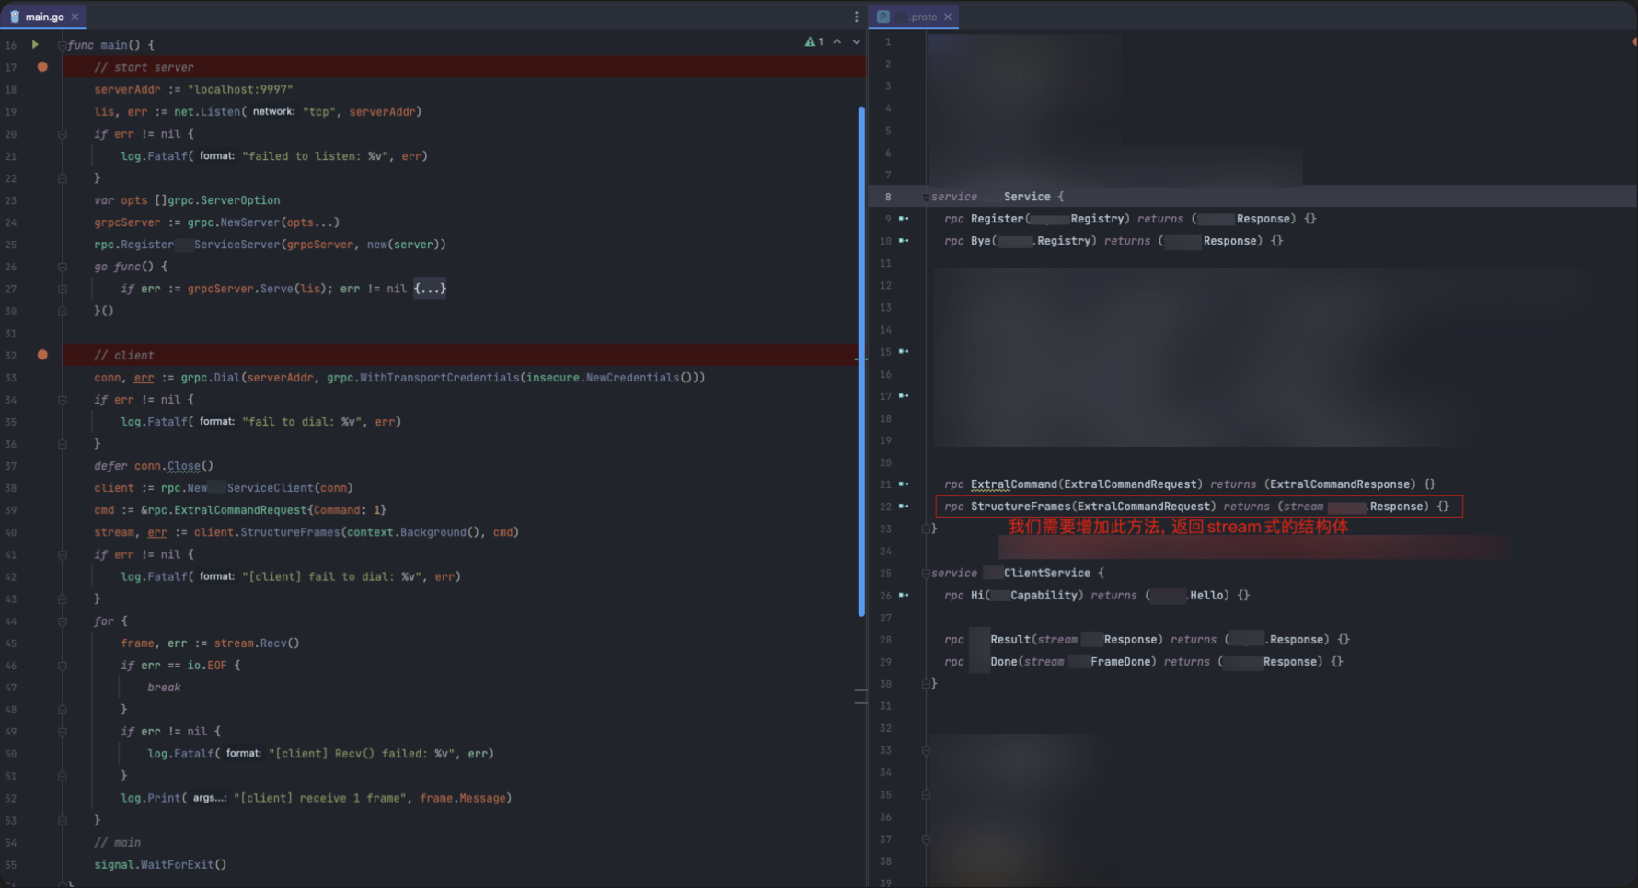This screenshot has height=888, width=1638.
Task: Click 'ClientService' service name in proto
Action: pyautogui.click(x=1047, y=573)
